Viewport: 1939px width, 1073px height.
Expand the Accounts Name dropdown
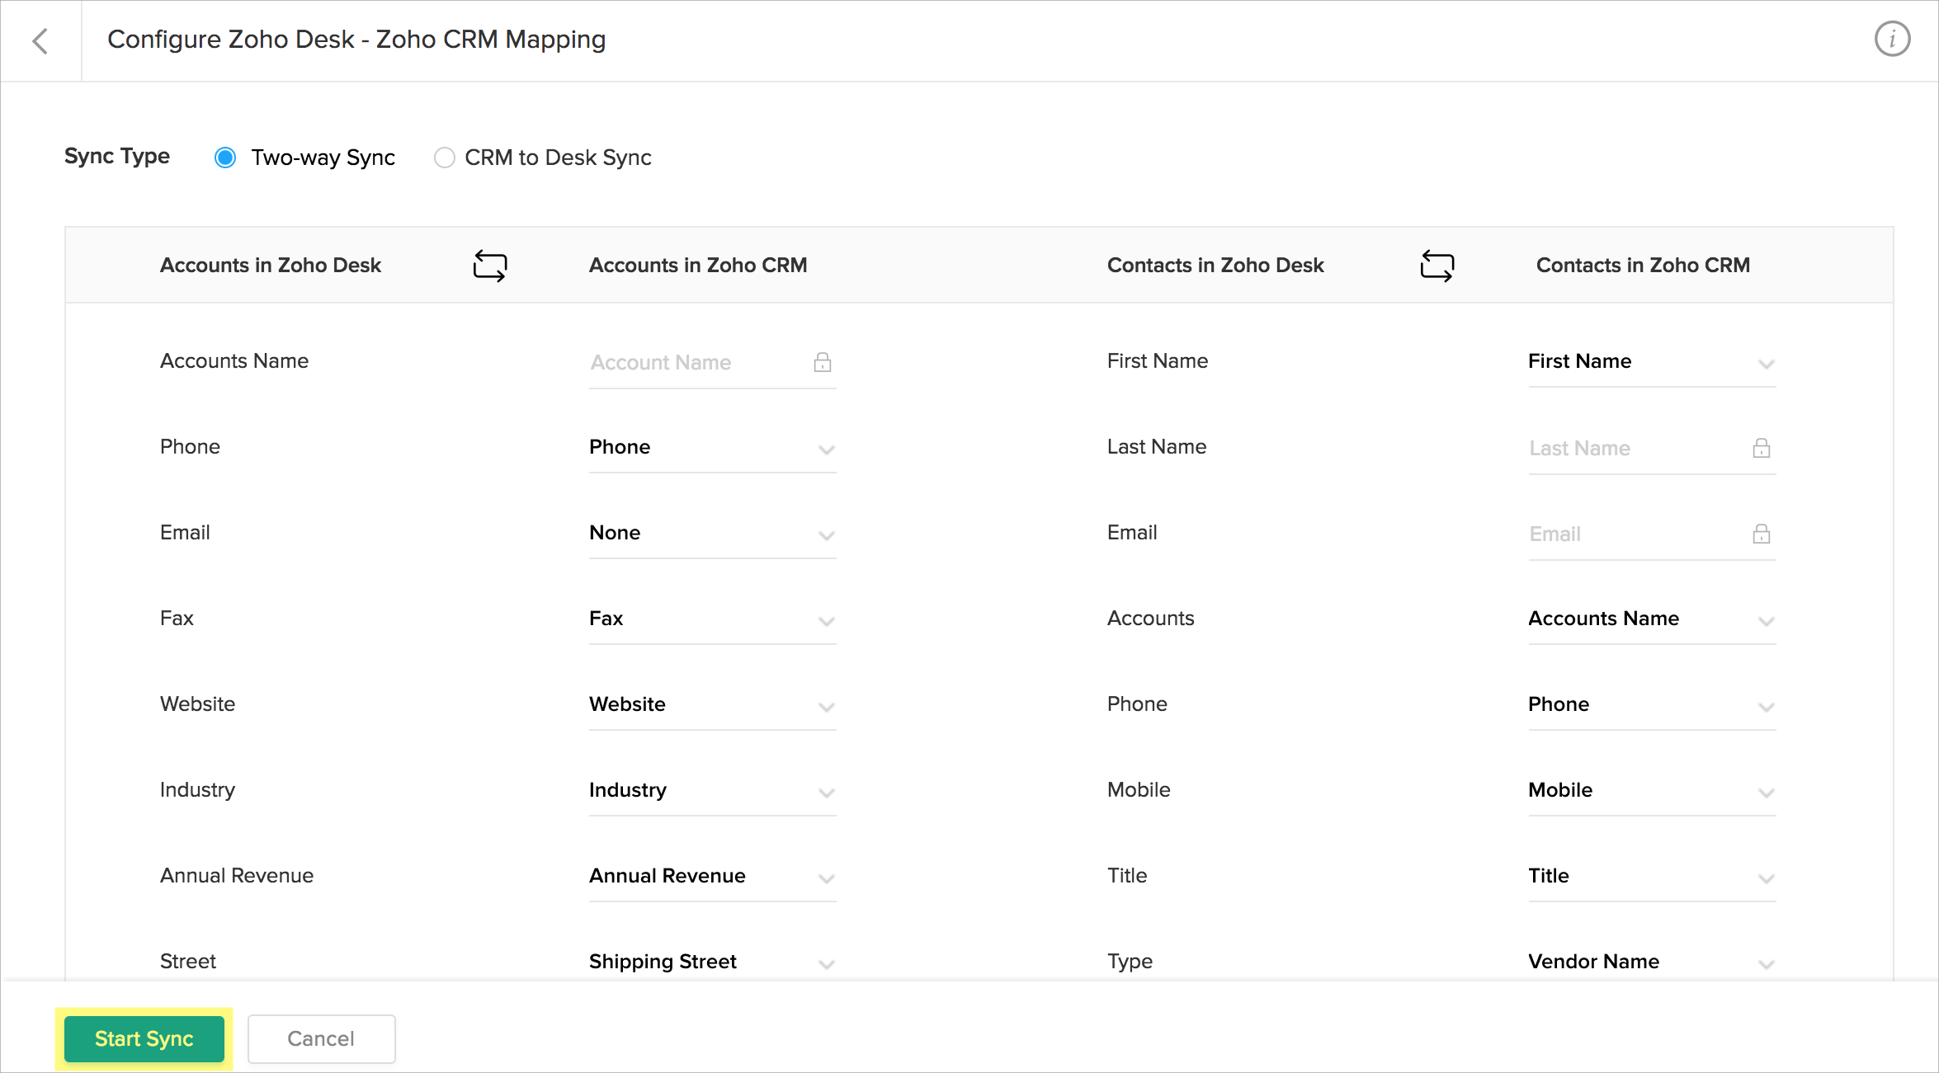1650,619
